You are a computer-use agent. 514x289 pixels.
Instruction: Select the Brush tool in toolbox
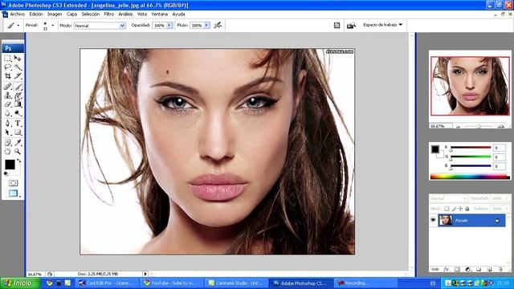click(x=18, y=86)
